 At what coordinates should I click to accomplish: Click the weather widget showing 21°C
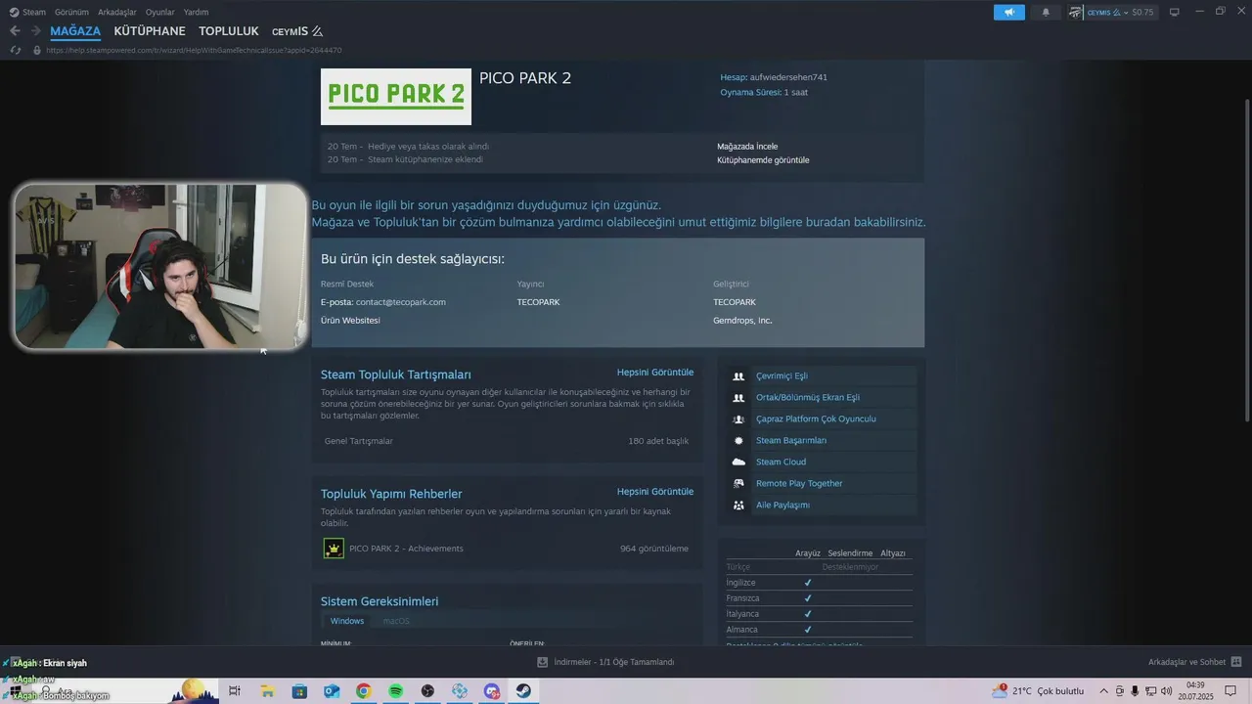[1038, 691]
